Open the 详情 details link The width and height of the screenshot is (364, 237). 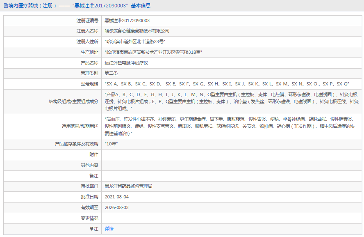[109, 229]
